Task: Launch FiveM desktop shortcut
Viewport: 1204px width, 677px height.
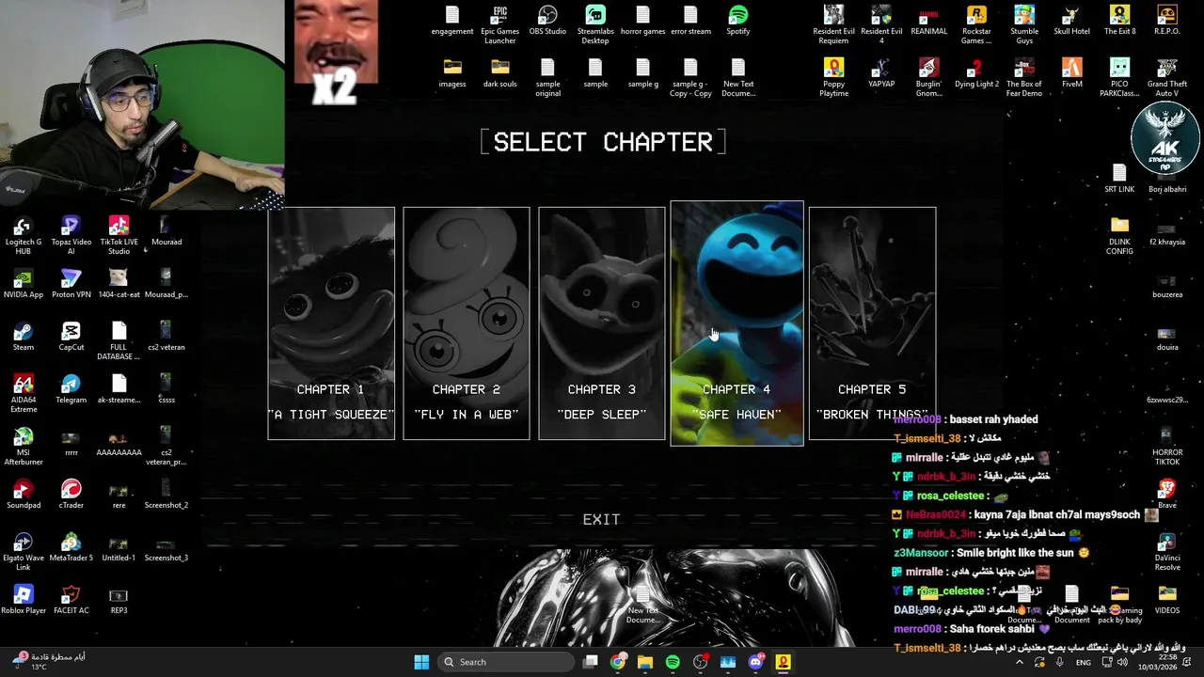Action: click(1071, 73)
